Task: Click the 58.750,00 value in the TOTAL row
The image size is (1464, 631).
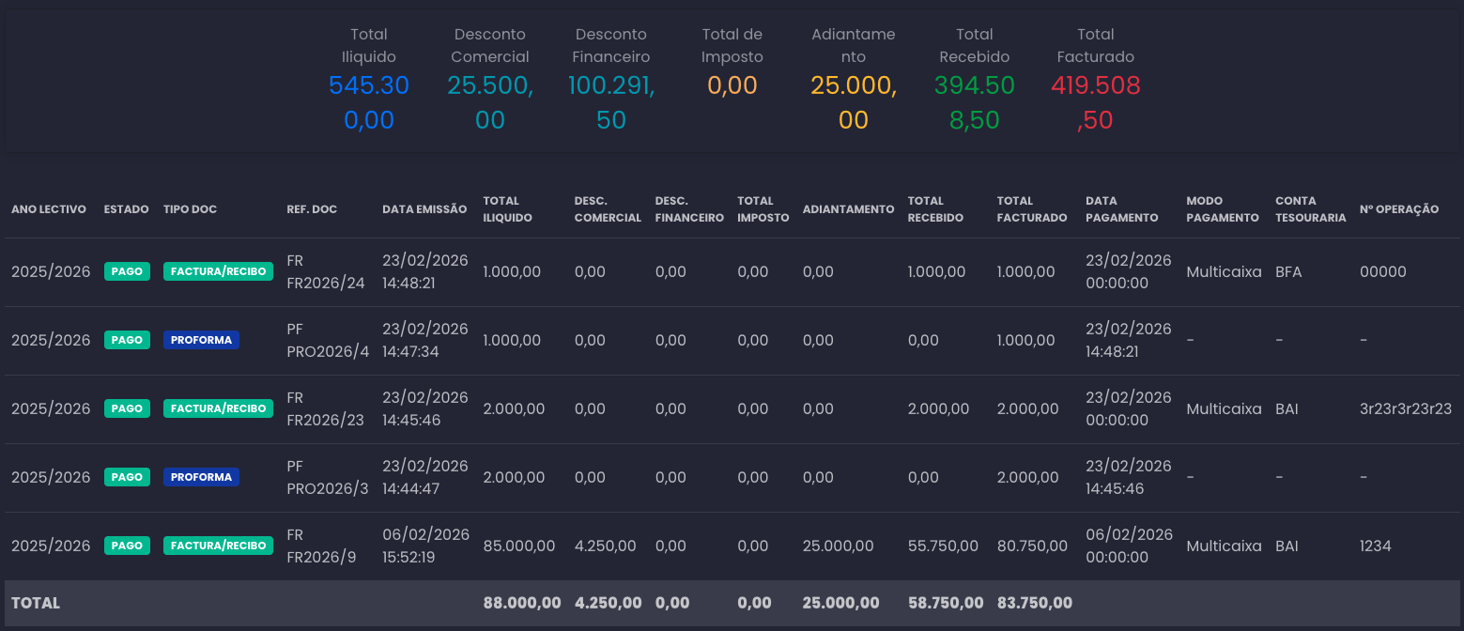Action: click(x=947, y=603)
